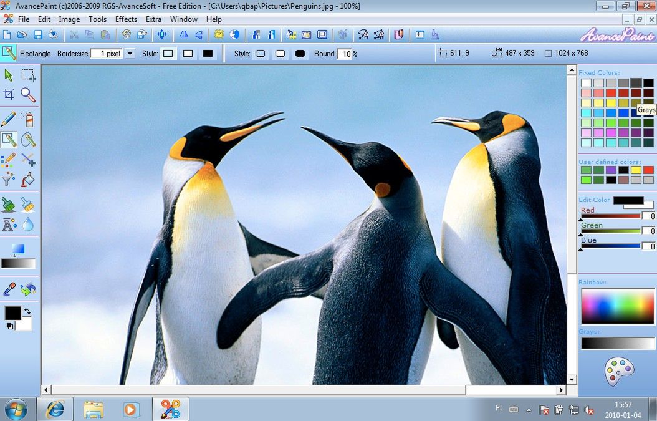Open a file with folder icon

click(x=22, y=35)
